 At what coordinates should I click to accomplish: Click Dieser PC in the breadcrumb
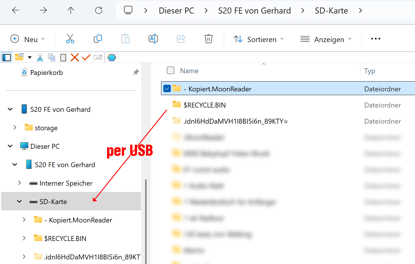(177, 11)
